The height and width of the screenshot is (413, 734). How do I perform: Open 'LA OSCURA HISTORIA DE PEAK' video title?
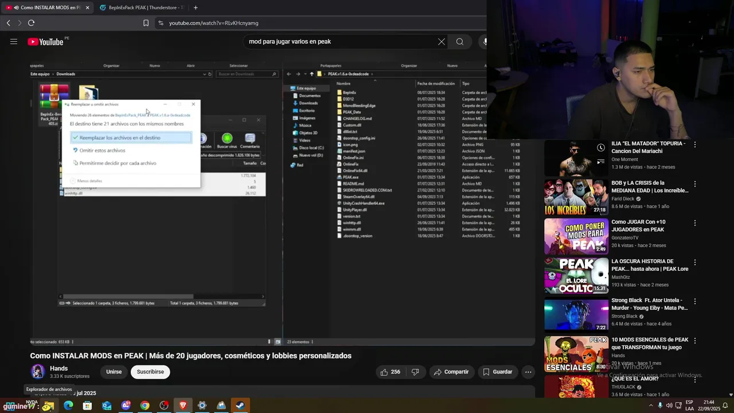click(650, 265)
